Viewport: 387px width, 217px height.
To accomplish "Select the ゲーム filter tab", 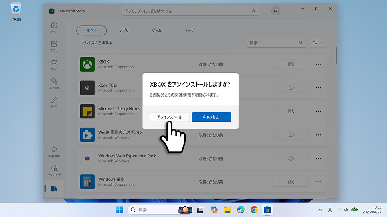I will coord(156,31).
